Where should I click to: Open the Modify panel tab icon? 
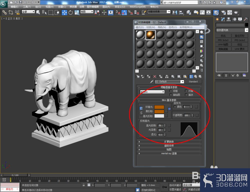click(223, 19)
